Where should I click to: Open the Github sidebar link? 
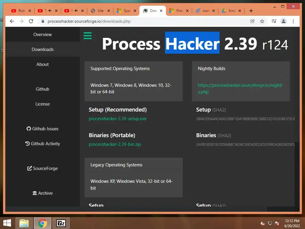click(x=43, y=89)
